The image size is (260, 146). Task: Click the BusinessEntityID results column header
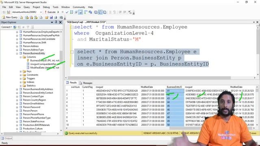175,87
